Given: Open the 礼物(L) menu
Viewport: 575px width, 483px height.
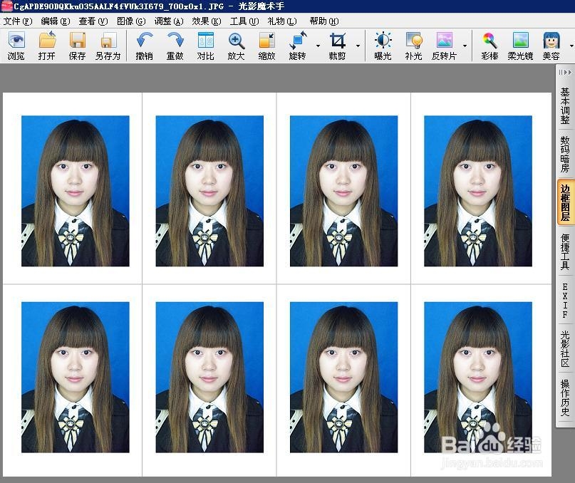Looking at the screenshot, I should coord(282,21).
